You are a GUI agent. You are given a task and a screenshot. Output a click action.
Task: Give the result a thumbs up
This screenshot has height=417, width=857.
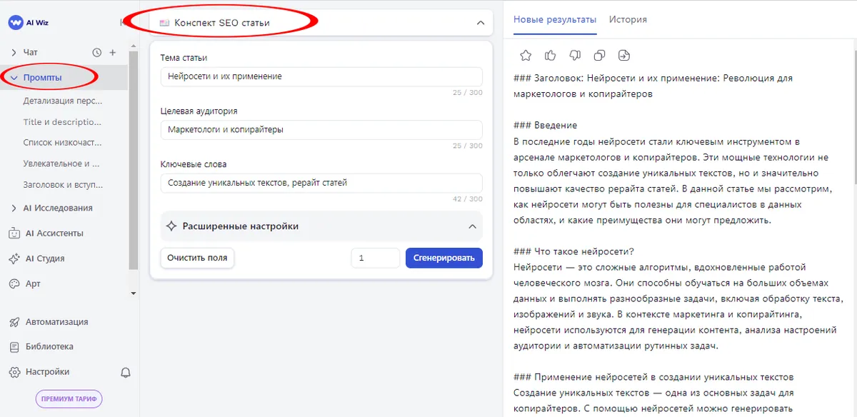pos(549,55)
